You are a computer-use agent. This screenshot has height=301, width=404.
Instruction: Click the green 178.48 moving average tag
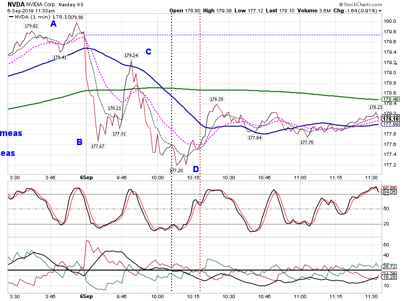click(391, 99)
